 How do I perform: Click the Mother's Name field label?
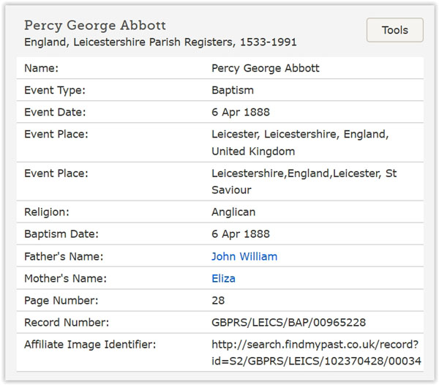coord(65,278)
